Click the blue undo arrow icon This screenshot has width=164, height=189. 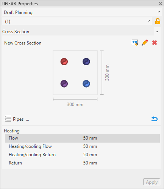coord(155,119)
